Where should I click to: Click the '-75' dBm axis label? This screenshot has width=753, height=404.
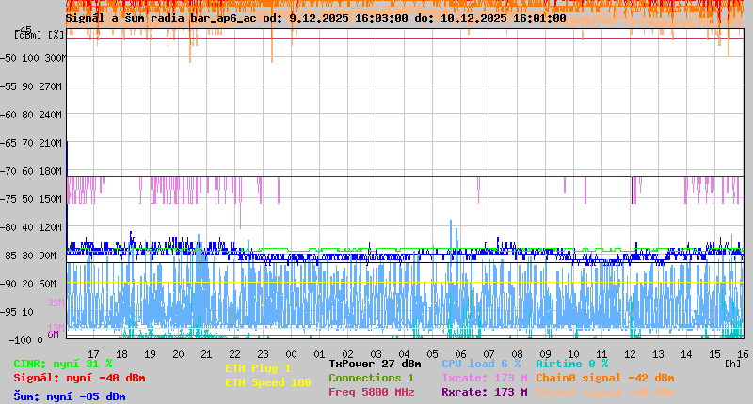[x=8, y=199]
